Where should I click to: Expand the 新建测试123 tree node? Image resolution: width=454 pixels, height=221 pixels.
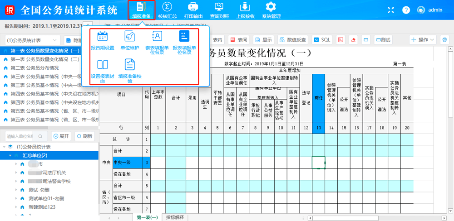(16, 207)
